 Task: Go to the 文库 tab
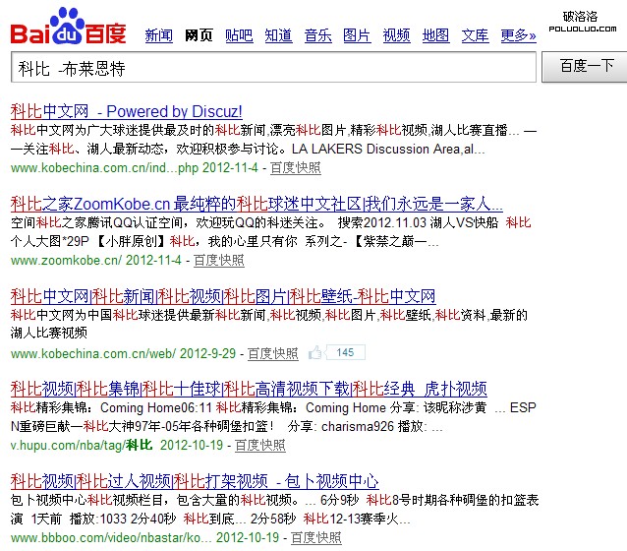tap(475, 35)
